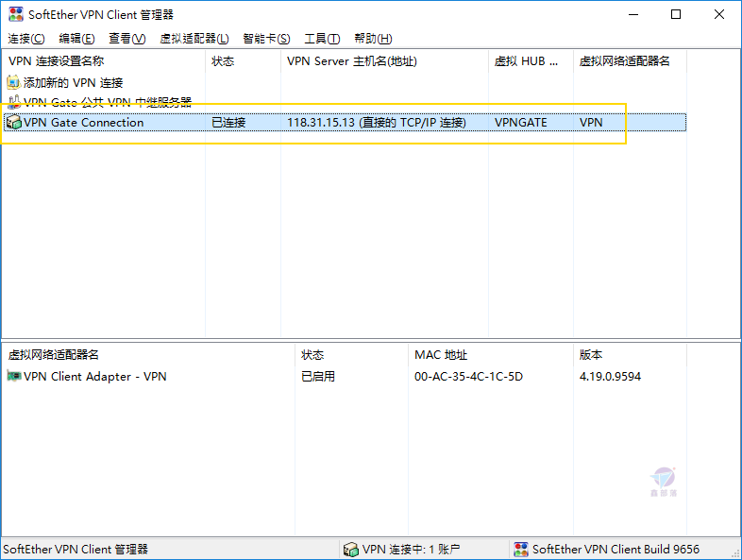Click the window resize grip in status bar
This screenshot has width=742, height=560.
pyautogui.click(x=734, y=552)
